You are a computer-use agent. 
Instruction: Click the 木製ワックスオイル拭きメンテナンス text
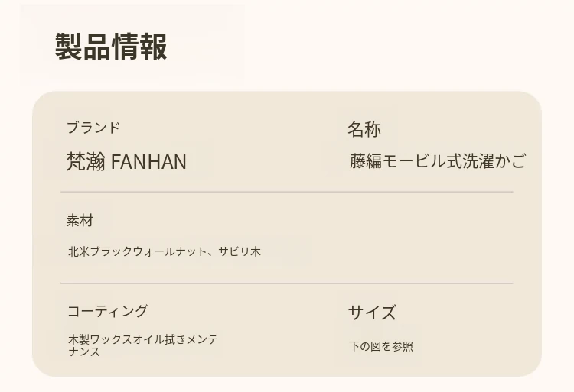(143, 345)
